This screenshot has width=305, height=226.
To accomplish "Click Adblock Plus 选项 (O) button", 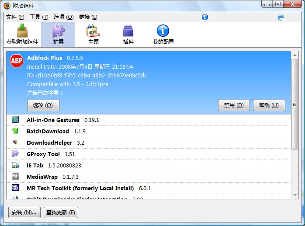I will tap(43, 105).
